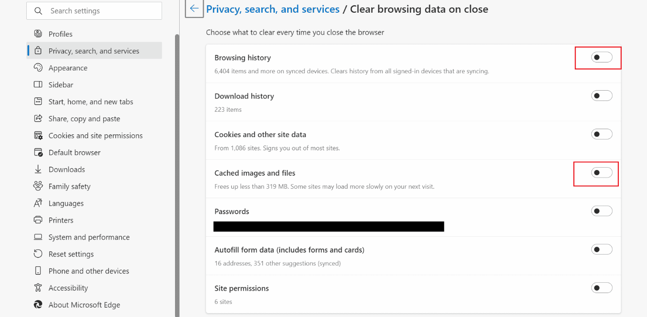Click the About Microsoft Edge logo icon
Image resolution: width=647 pixels, height=317 pixels.
pos(38,304)
